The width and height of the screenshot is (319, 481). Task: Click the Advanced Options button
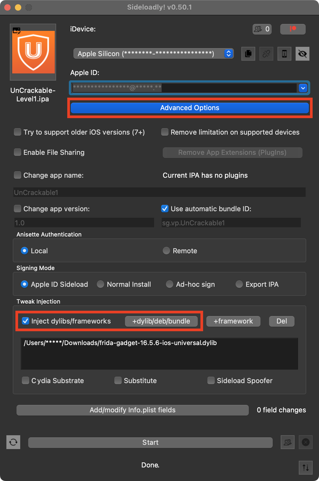point(190,108)
